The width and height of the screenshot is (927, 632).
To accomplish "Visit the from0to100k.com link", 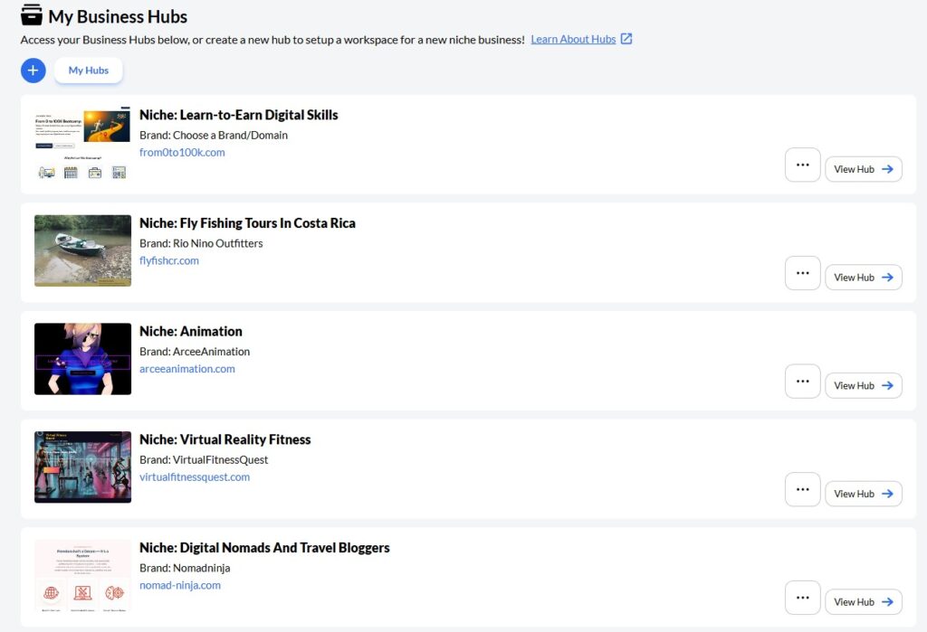I will 182,153.
